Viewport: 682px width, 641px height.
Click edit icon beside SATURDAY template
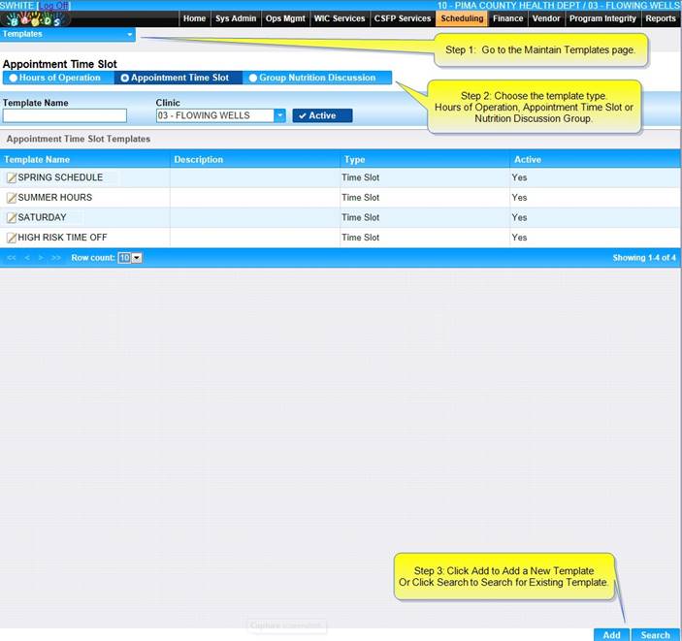(12, 218)
